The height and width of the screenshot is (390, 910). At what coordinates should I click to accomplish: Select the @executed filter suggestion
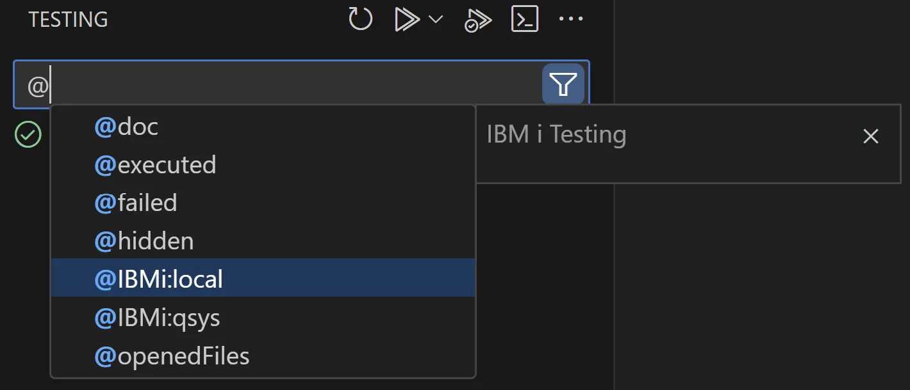click(x=263, y=165)
